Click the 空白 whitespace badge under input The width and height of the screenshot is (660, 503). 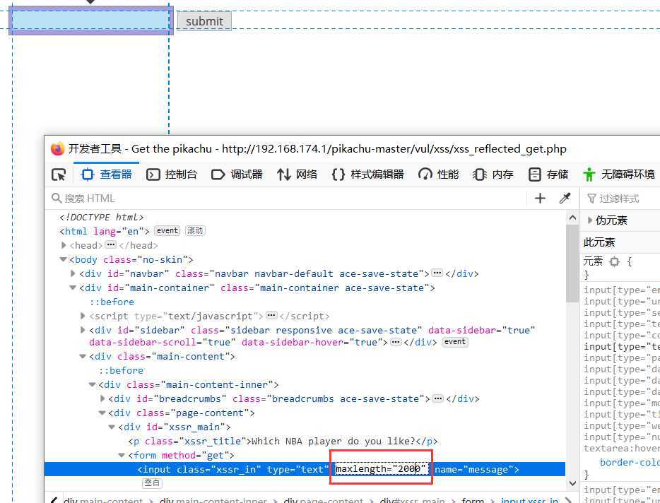(152, 483)
